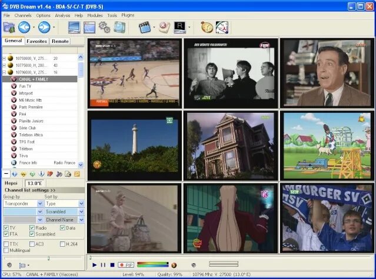Image resolution: width=376 pixels, height=279 pixels.
Task: Click the orange ball icon next to level meter
Action: pos(174,265)
